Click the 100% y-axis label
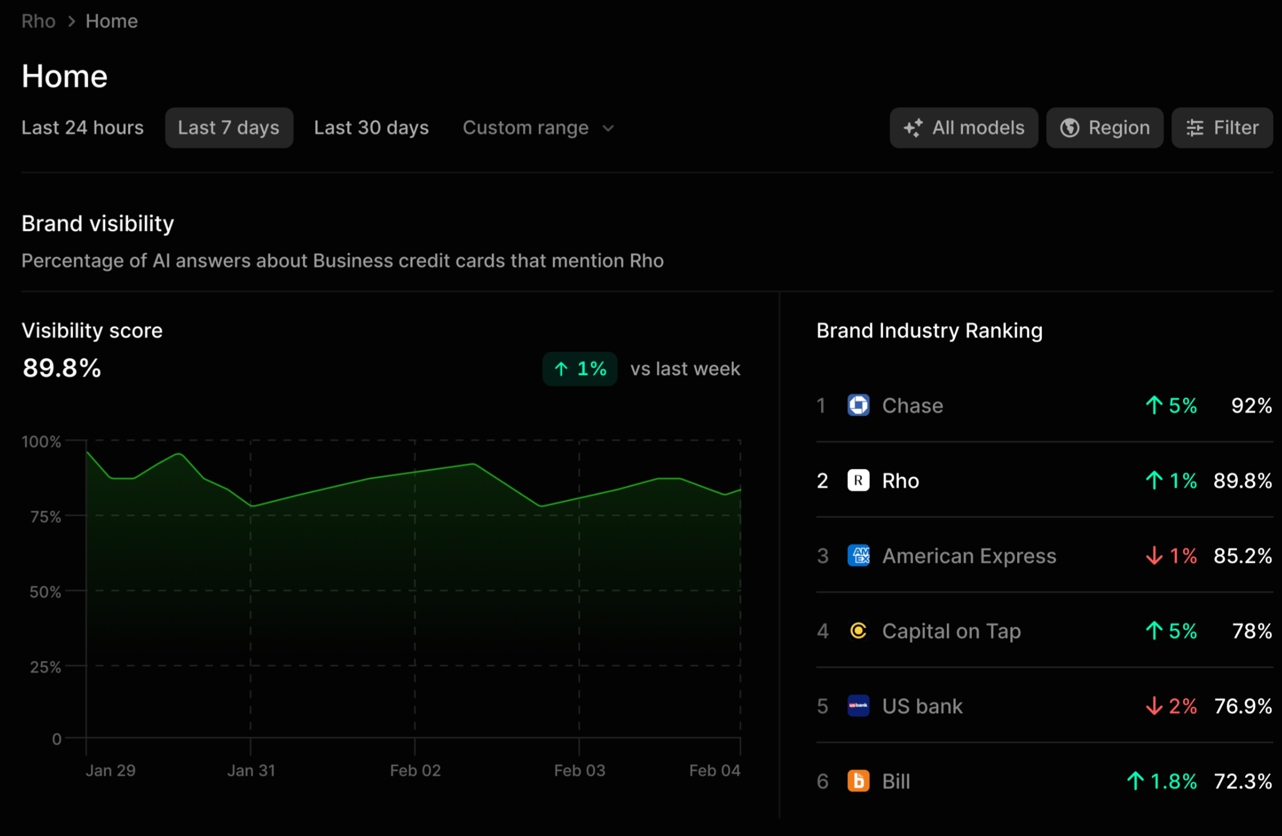The image size is (1282, 836). click(x=41, y=441)
